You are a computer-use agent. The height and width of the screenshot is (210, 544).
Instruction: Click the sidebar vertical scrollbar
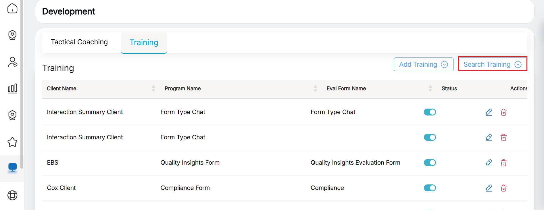tap(22, 86)
